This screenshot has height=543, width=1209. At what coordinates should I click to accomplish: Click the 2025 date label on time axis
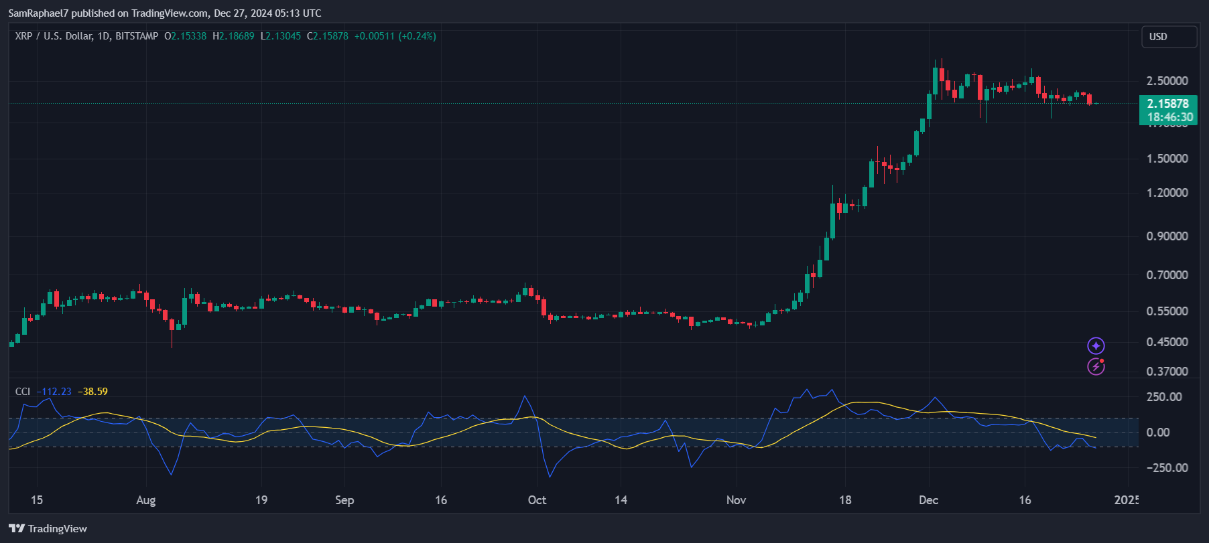tap(1127, 500)
